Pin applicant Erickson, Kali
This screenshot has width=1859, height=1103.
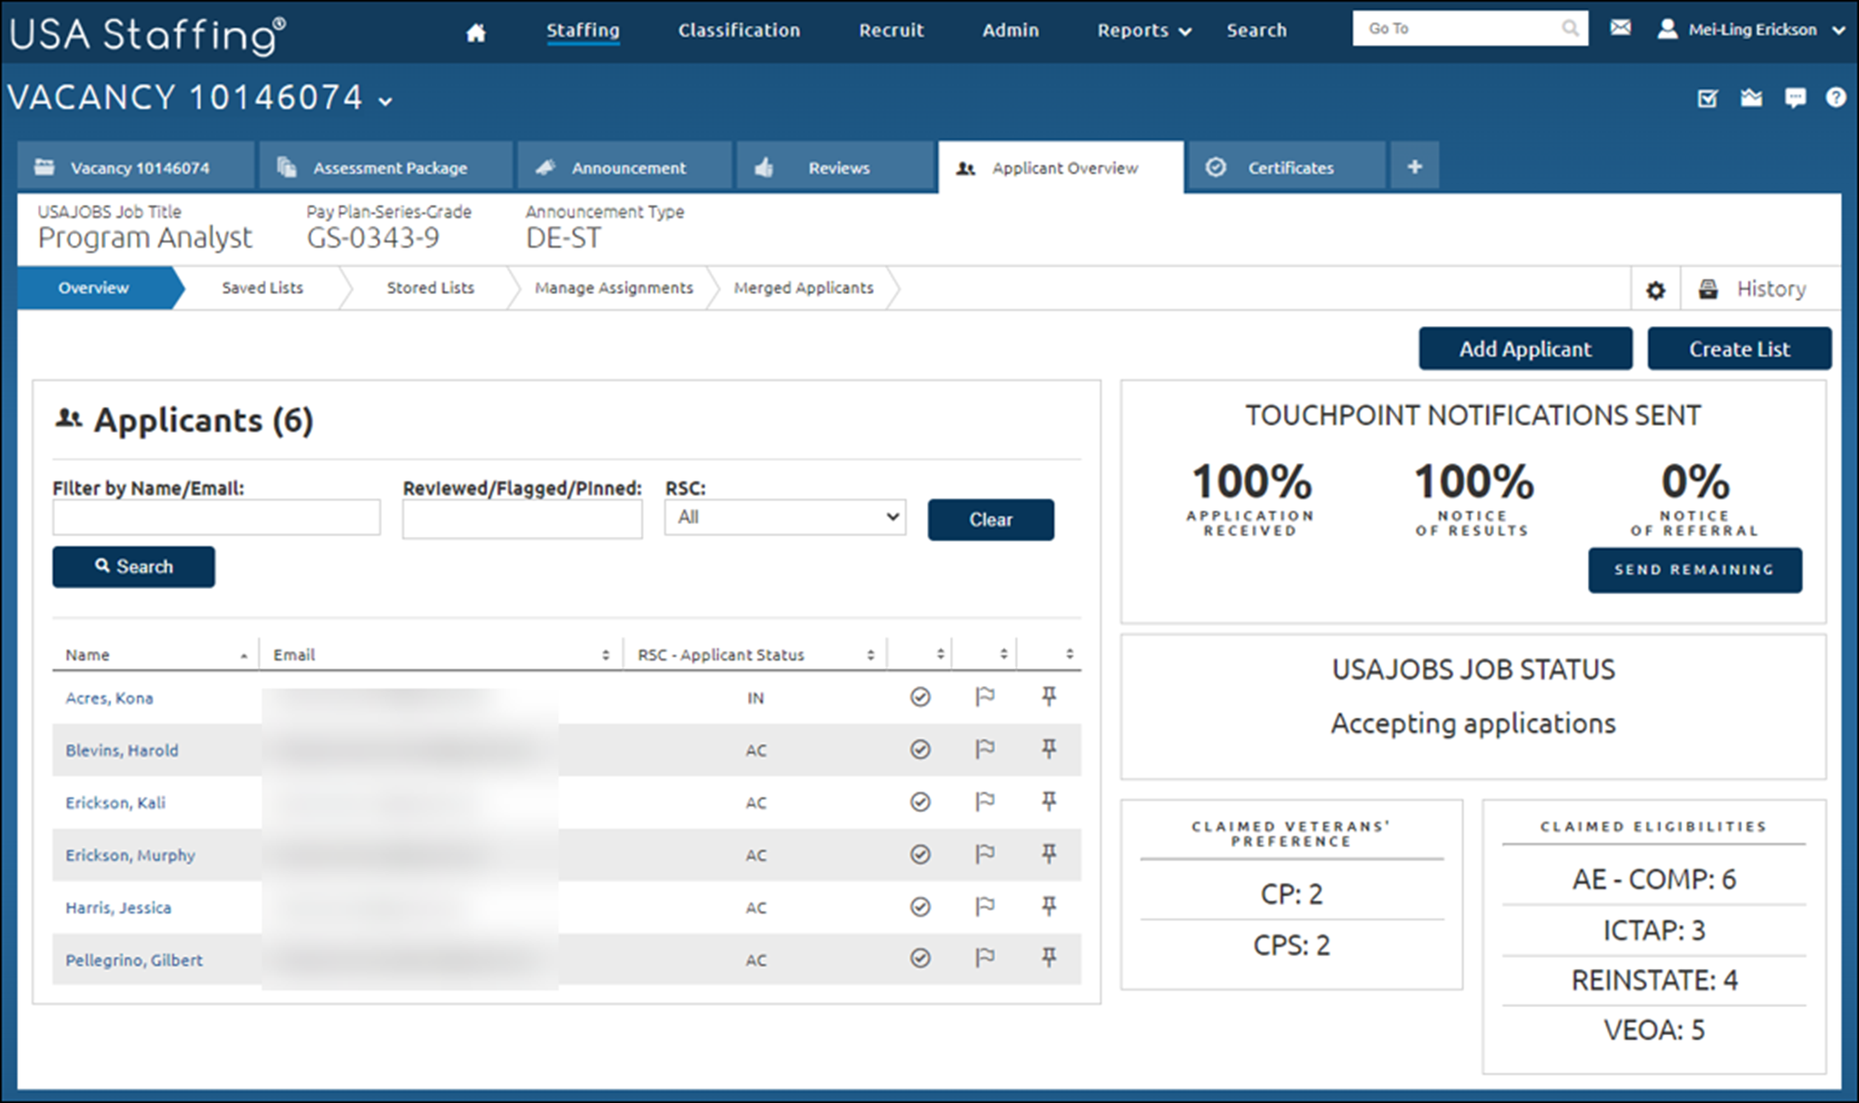coord(1049,801)
